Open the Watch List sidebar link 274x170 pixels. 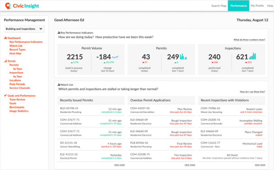pos(16,46)
